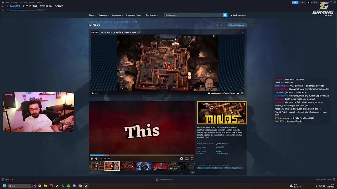Collapse the broadcast section chevron
This screenshot has height=189, width=337.
click(x=243, y=32)
